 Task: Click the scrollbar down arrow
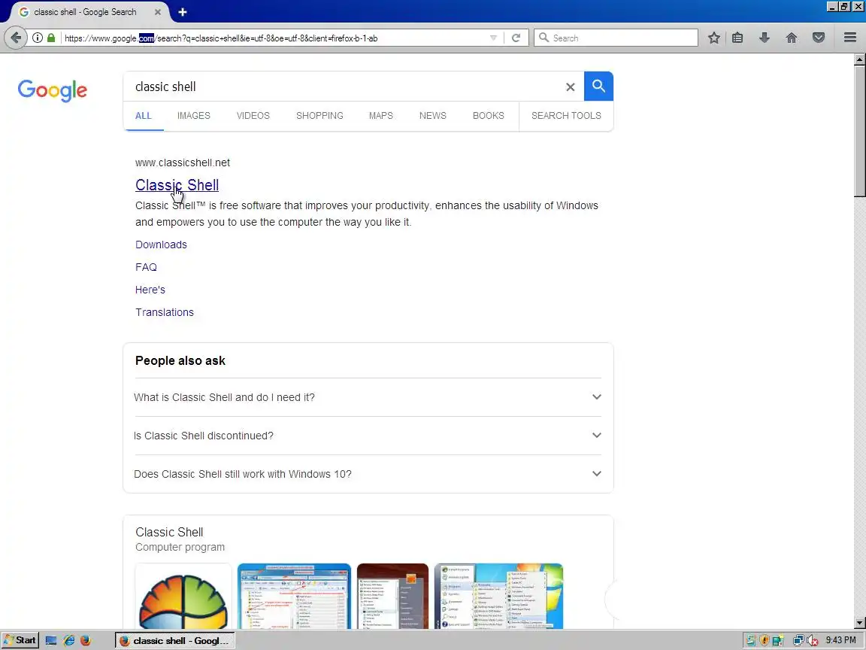(859, 622)
